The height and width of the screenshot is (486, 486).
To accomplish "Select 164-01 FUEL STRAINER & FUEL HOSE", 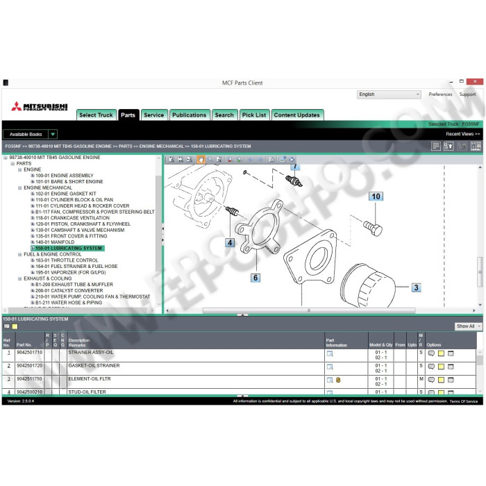I will (76, 267).
